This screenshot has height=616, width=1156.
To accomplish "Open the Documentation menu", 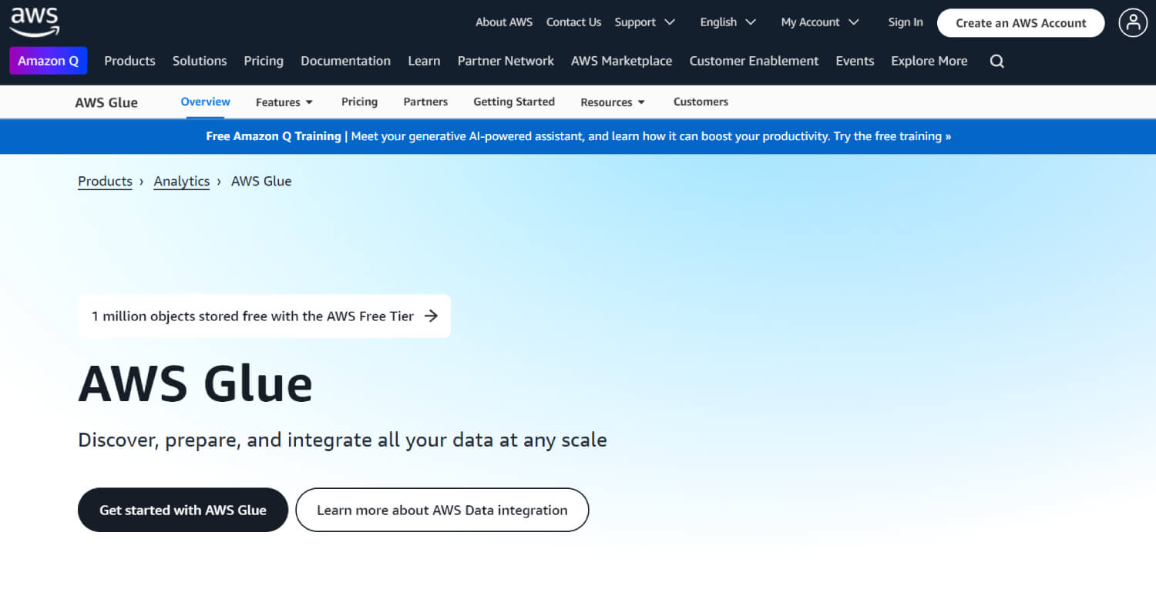I will coord(345,61).
